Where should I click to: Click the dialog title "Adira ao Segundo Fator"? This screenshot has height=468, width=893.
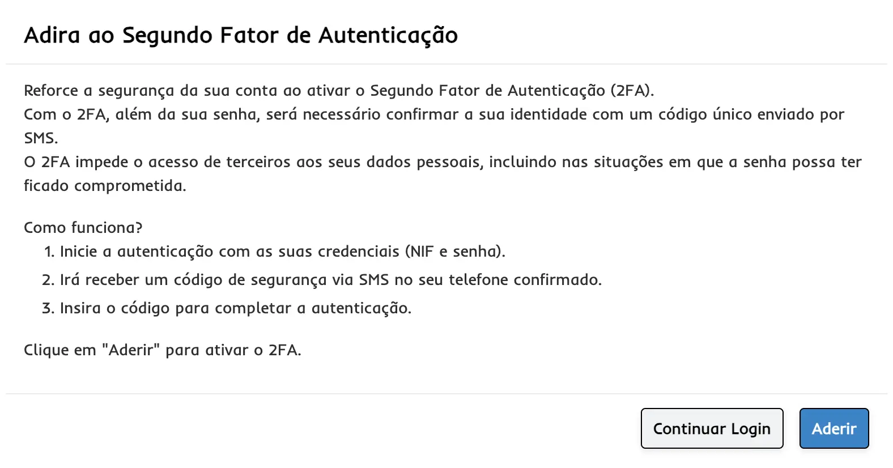(x=240, y=35)
